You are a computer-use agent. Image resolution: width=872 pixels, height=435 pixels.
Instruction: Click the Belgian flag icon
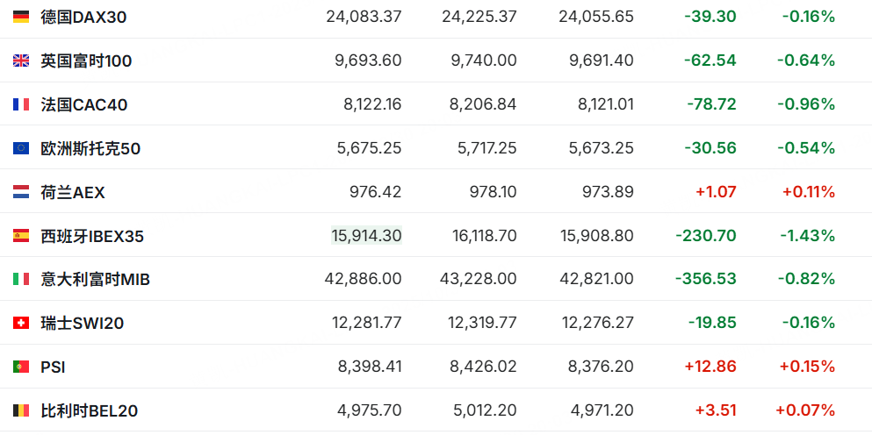coord(21,410)
